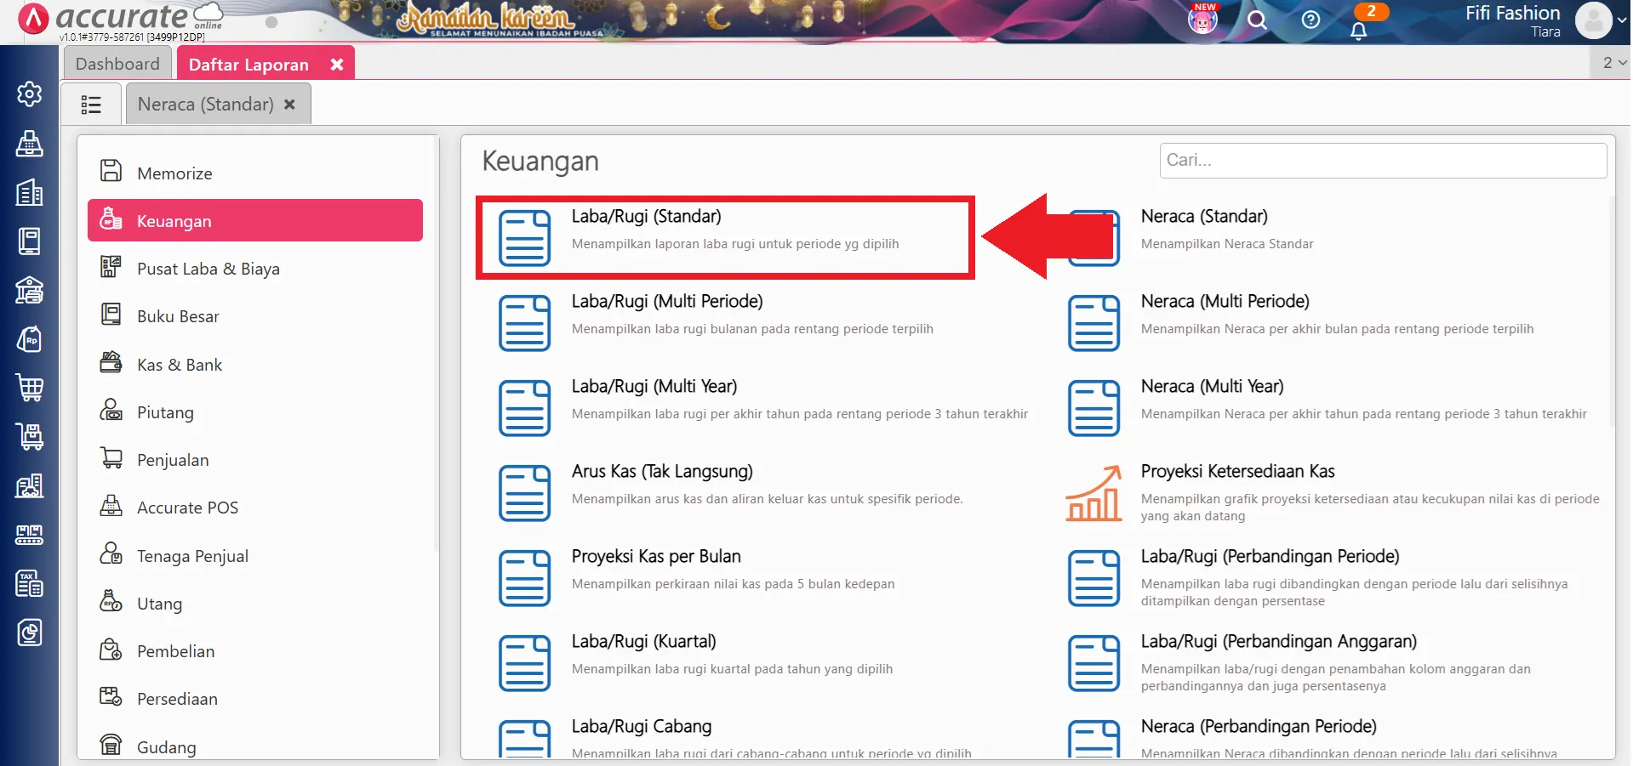Open the NEW mascot icon in header
Viewport: 1633px width, 766px height.
click(1202, 20)
